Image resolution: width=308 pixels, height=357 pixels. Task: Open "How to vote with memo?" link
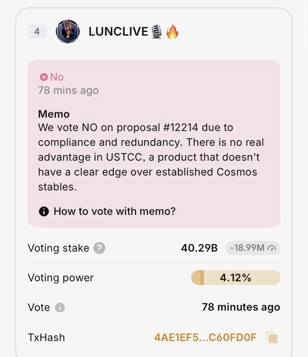coord(115,212)
